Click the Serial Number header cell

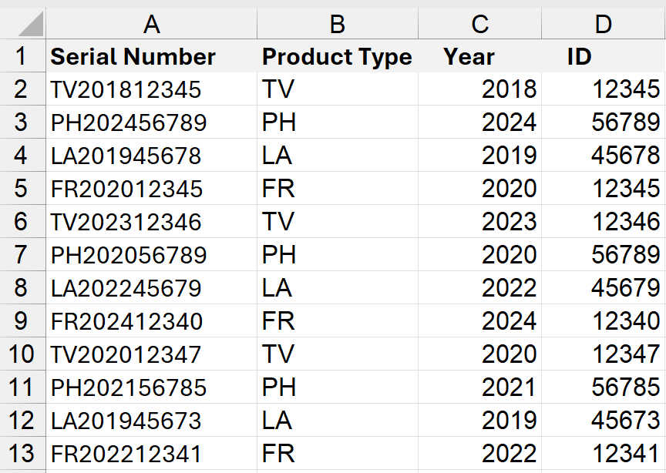click(133, 56)
